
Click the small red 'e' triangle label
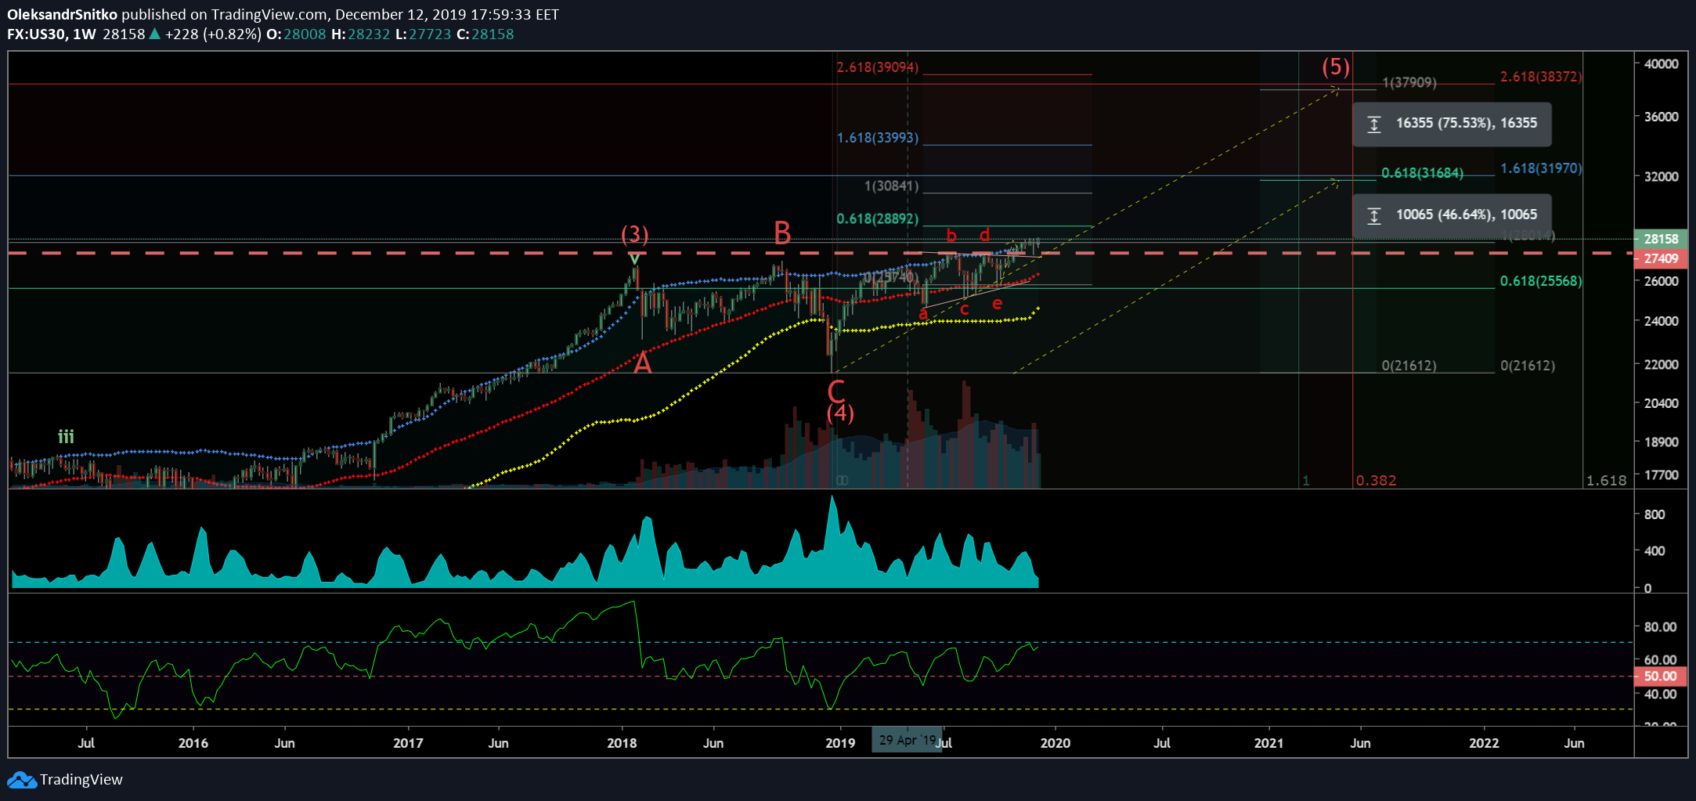997,304
